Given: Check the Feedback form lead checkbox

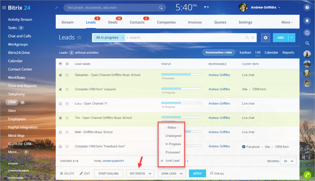Looking at the screenshot, I should click(x=60, y=147).
